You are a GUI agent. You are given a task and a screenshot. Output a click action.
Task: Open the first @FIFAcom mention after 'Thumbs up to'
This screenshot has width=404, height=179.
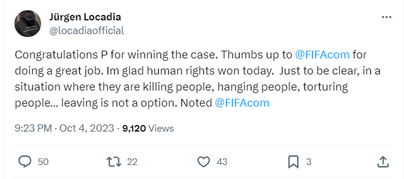(x=322, y=55)
